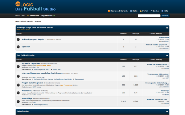The image size is (185, 115).
Task: Click the vmLOGIC Das Fußball Studio logo
Action: [x=35, y=6]
